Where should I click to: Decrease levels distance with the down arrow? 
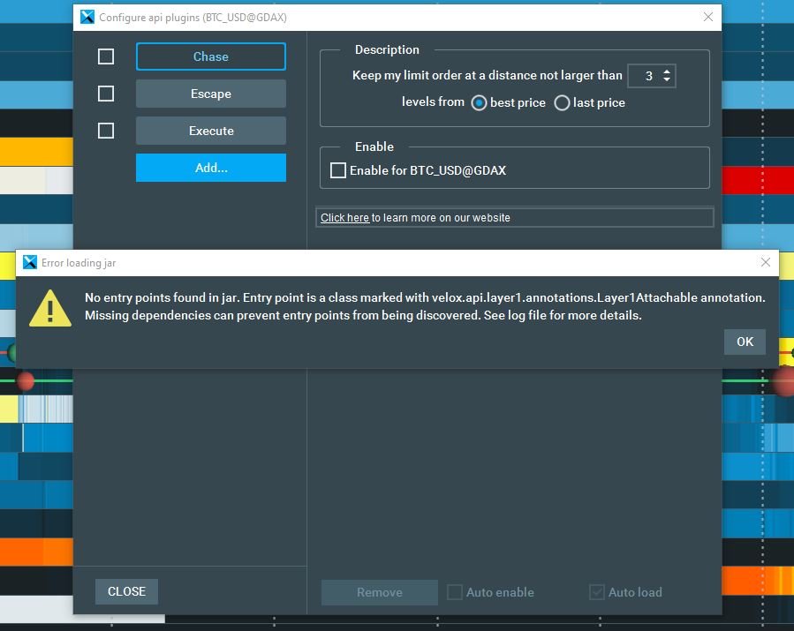[667, 81]
